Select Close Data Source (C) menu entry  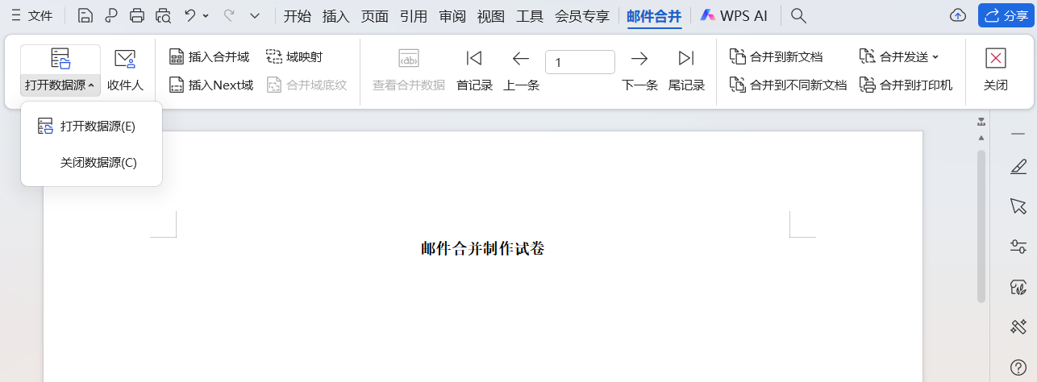coord(98,162)
